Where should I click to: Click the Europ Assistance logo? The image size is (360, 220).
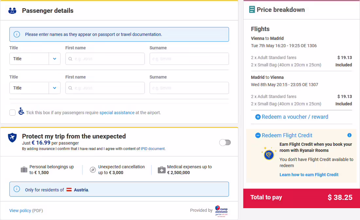(221, 211)
